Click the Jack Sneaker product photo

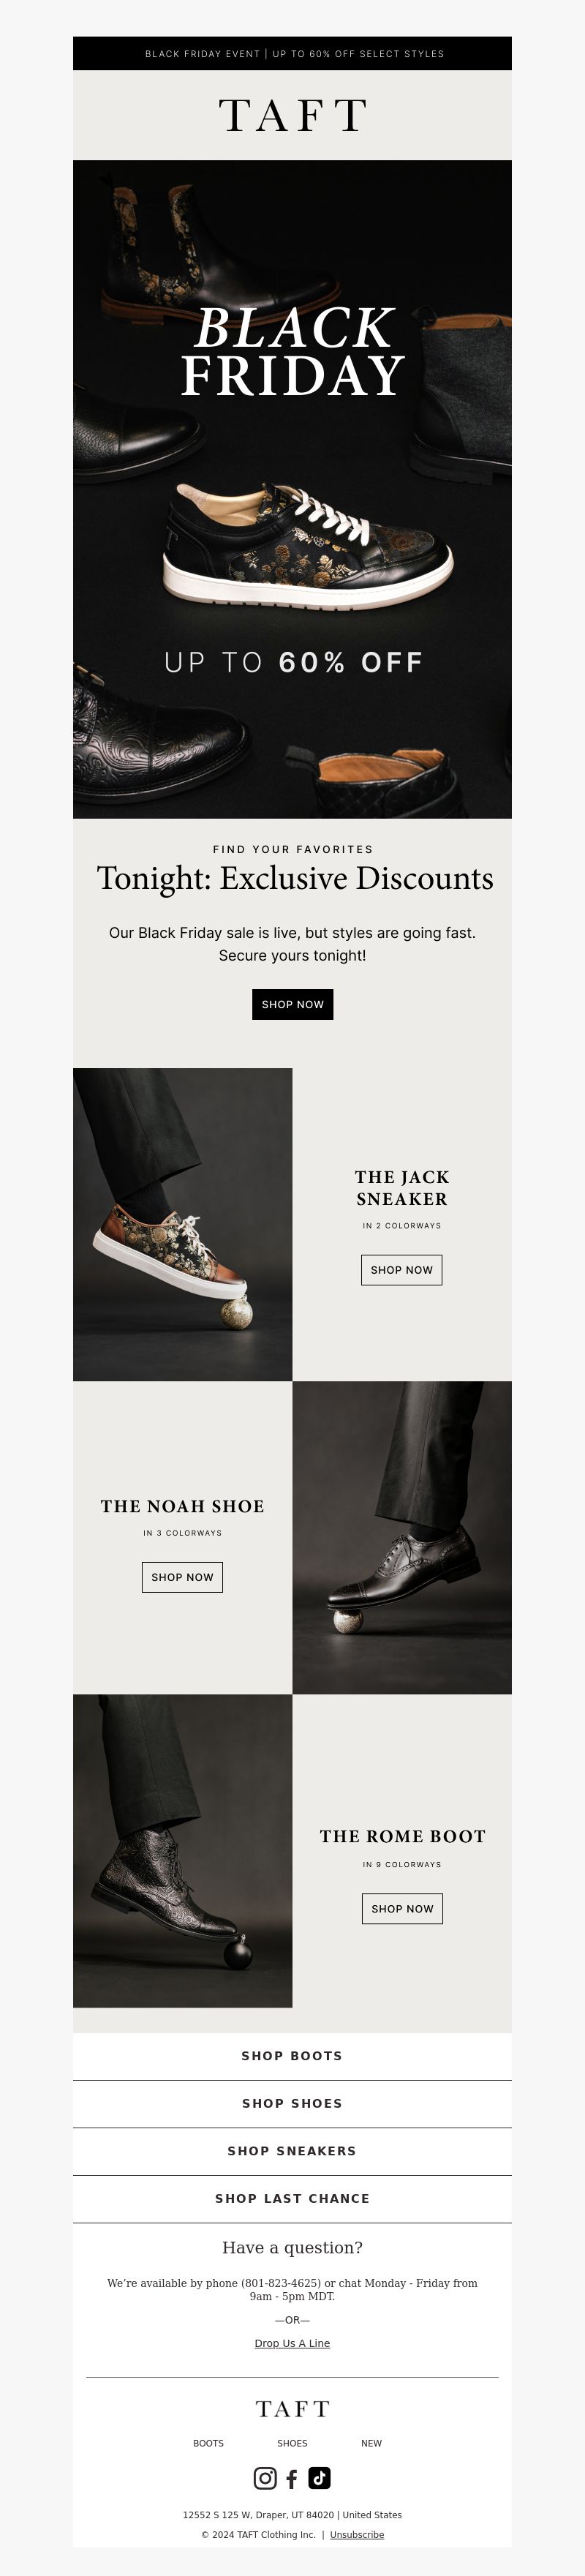pyautogui.click(x=182, y=1224)
